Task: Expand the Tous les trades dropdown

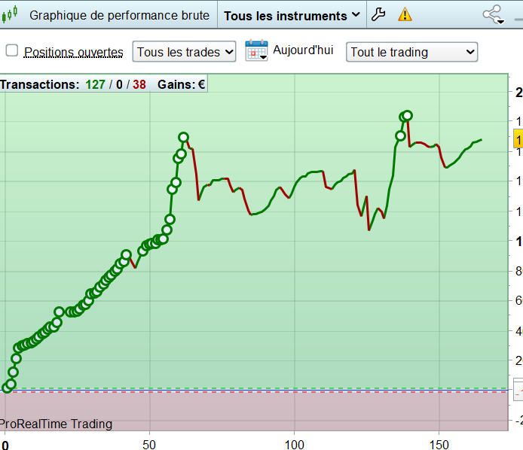Action: [x=184, y=52]
